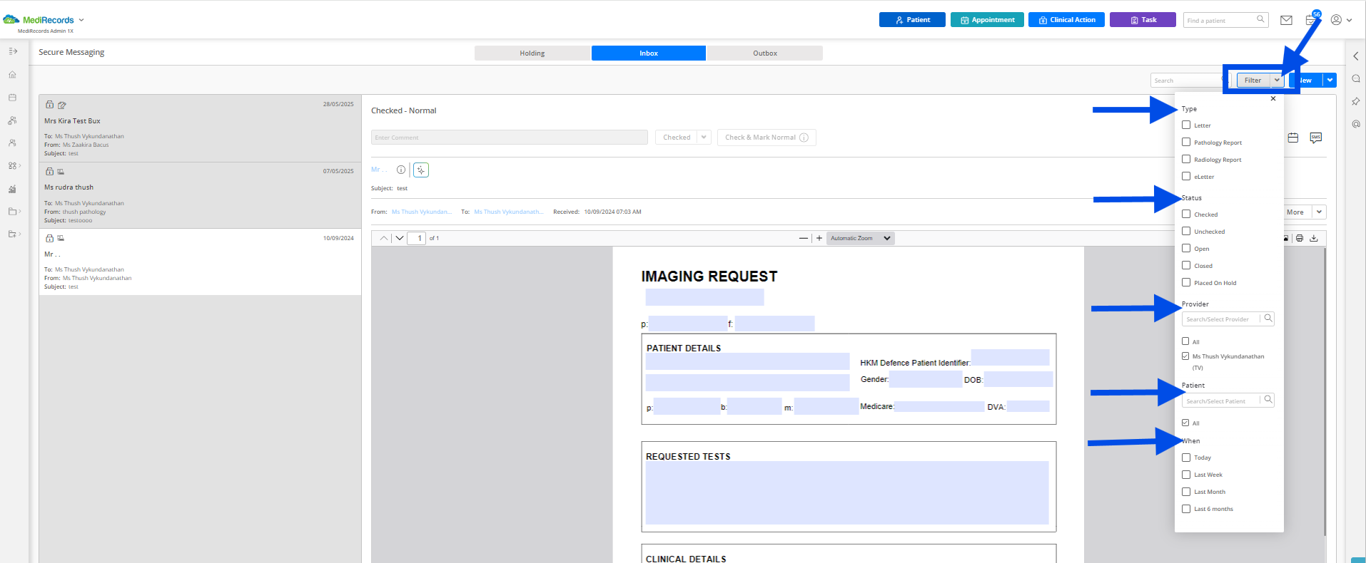The width and height of the screenshot is (1366, 563).
Task: Open the Checked status dropdown arrow
Action: pos(704,138)
